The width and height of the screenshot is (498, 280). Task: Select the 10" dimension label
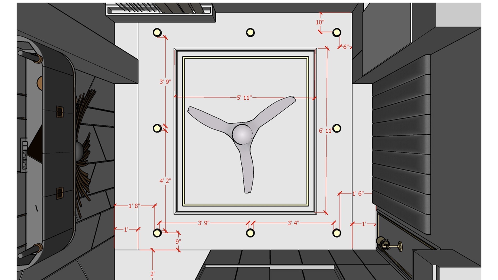tap(320, 22)
